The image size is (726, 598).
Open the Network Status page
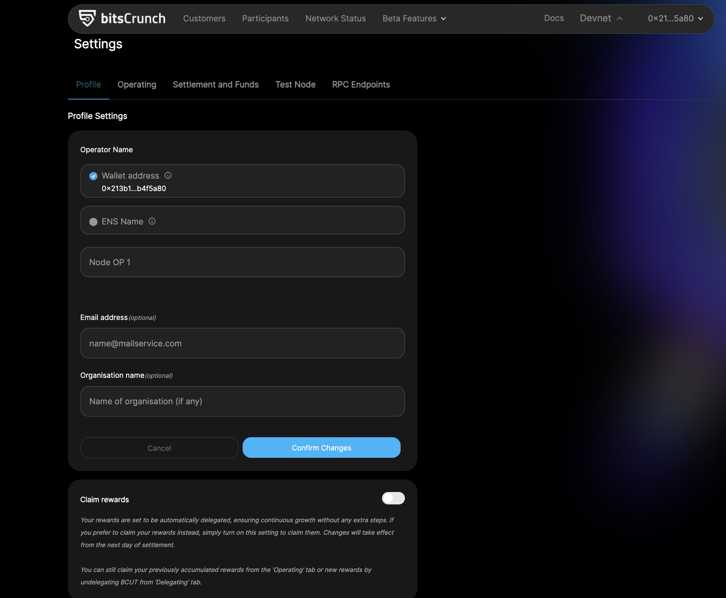pyautogui.click(x=335, y=18)
